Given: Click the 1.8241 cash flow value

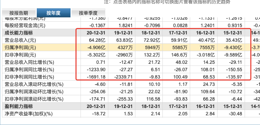Looking at the screenshot, I should point(125,25).
